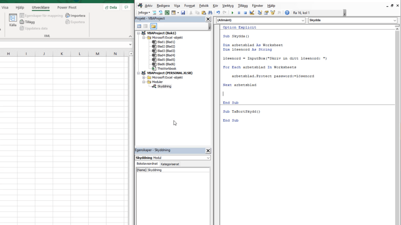Switch to the Kategoriserat properties tab
The width and height of the screenshot is (401, 225).
170,164
